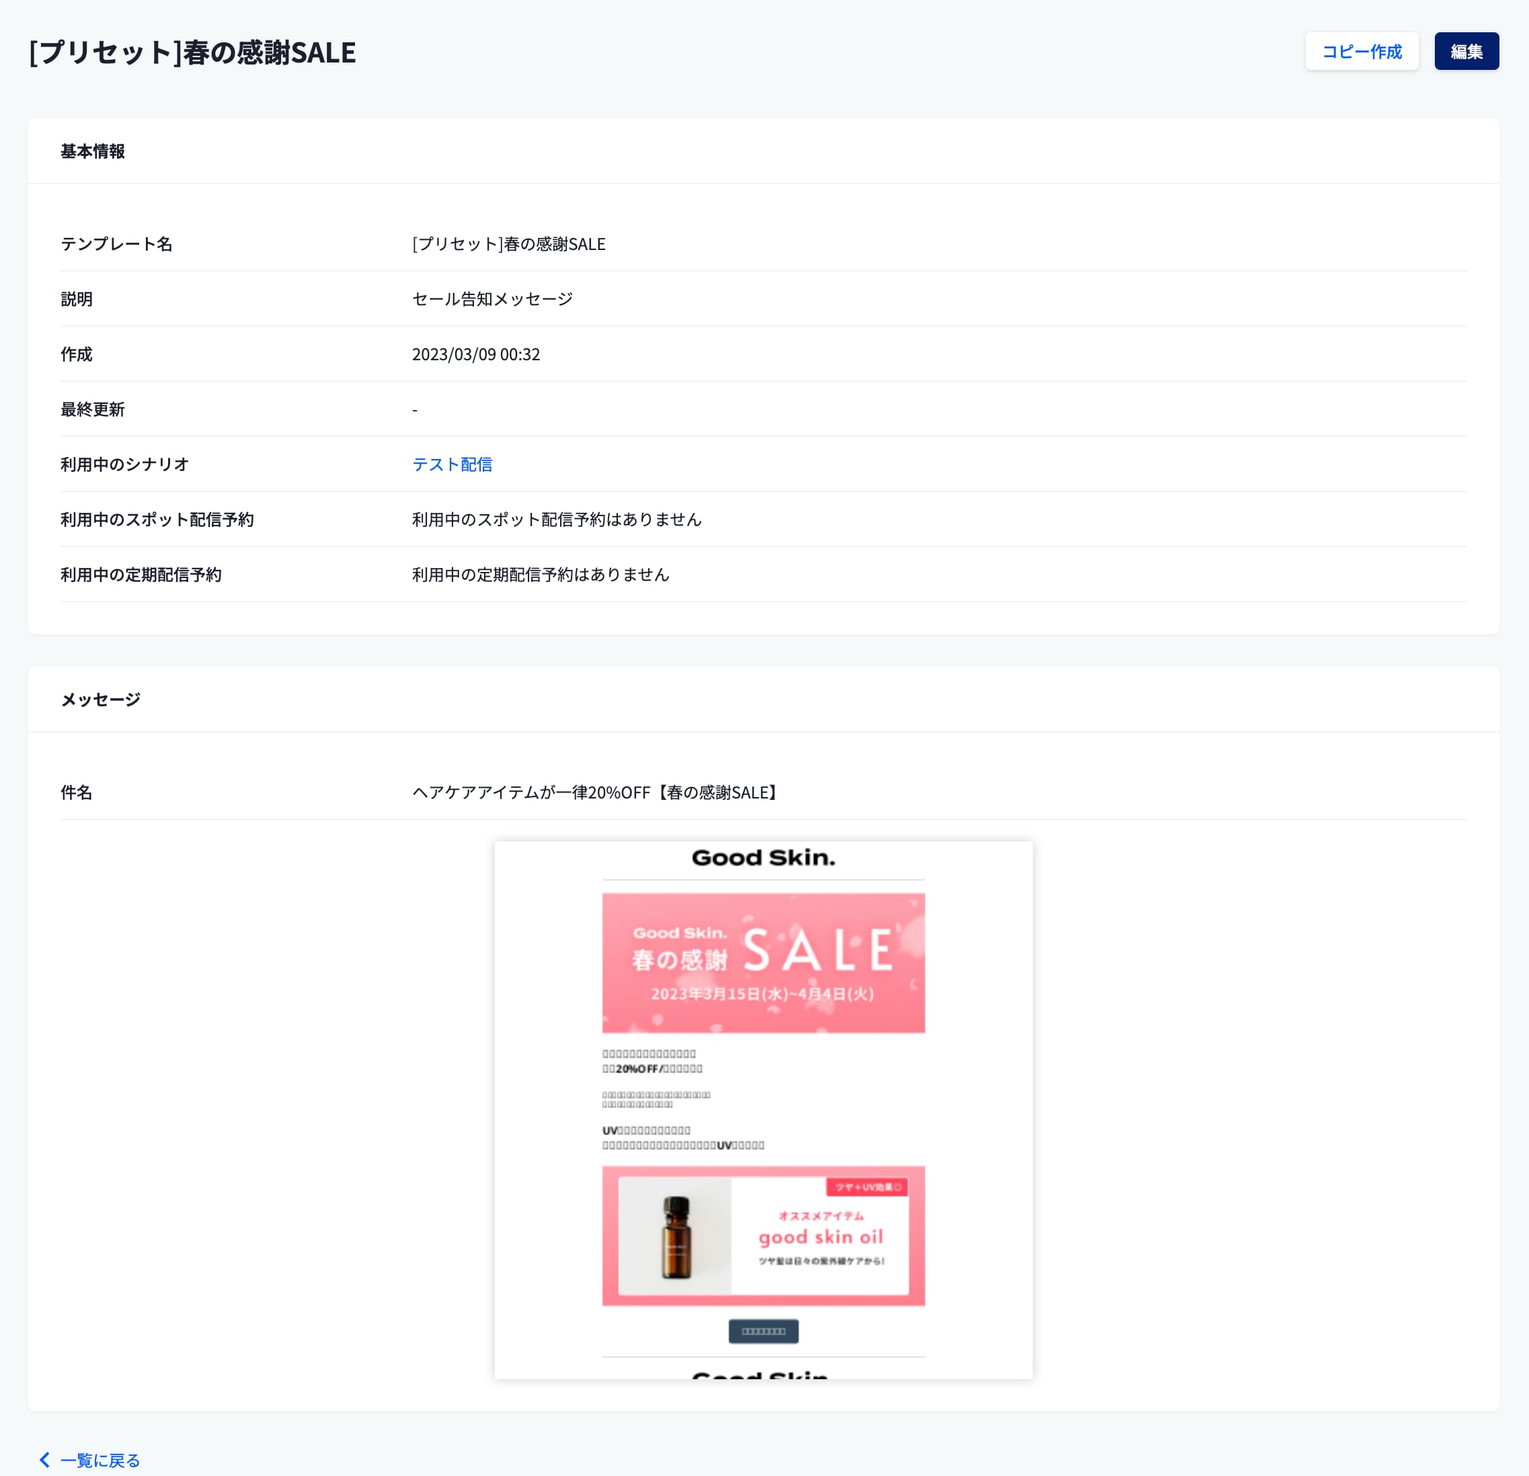Click the oil bottle product image
The width and height of the screenshot is (1529, 1476).
pos(676,1236)
